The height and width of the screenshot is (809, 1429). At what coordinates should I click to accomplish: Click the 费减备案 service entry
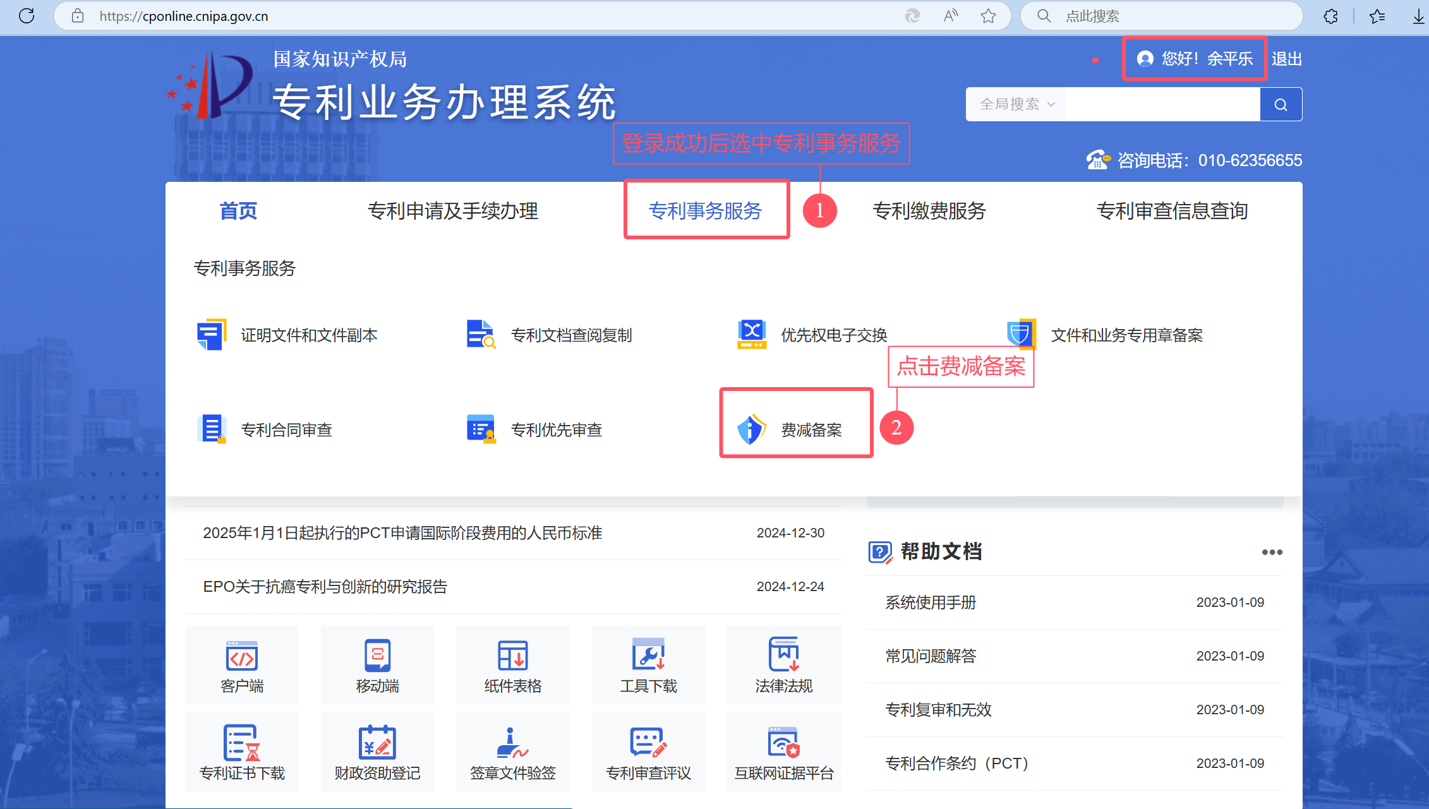796,429
